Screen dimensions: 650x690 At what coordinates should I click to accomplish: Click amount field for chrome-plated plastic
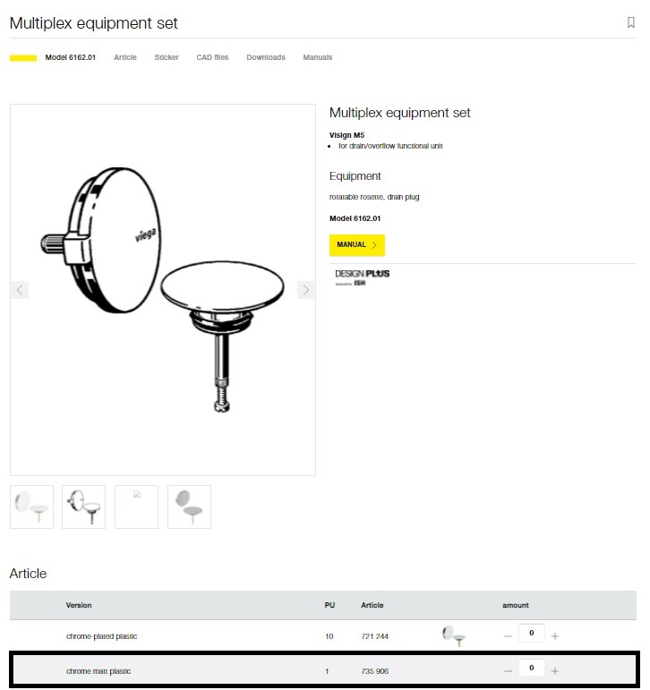click(531, 633)
